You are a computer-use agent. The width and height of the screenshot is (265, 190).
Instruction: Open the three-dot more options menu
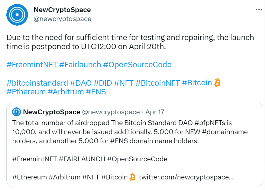coord(259,10)
